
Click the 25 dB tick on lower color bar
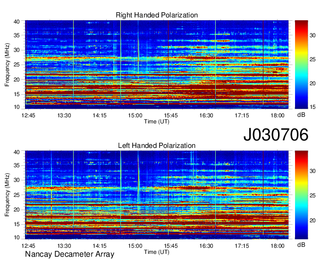313,195
